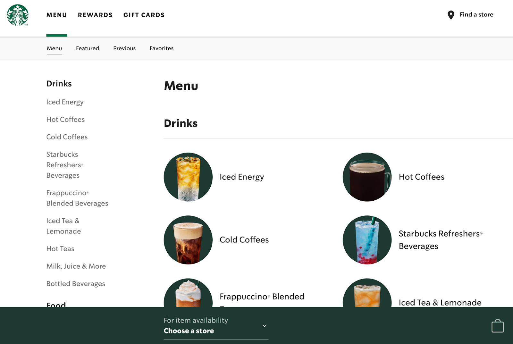Open the Iced Tea & Lemonade grid label
Image resolution: width=513 pixels, height=344 pixels.
coord(440,302)
